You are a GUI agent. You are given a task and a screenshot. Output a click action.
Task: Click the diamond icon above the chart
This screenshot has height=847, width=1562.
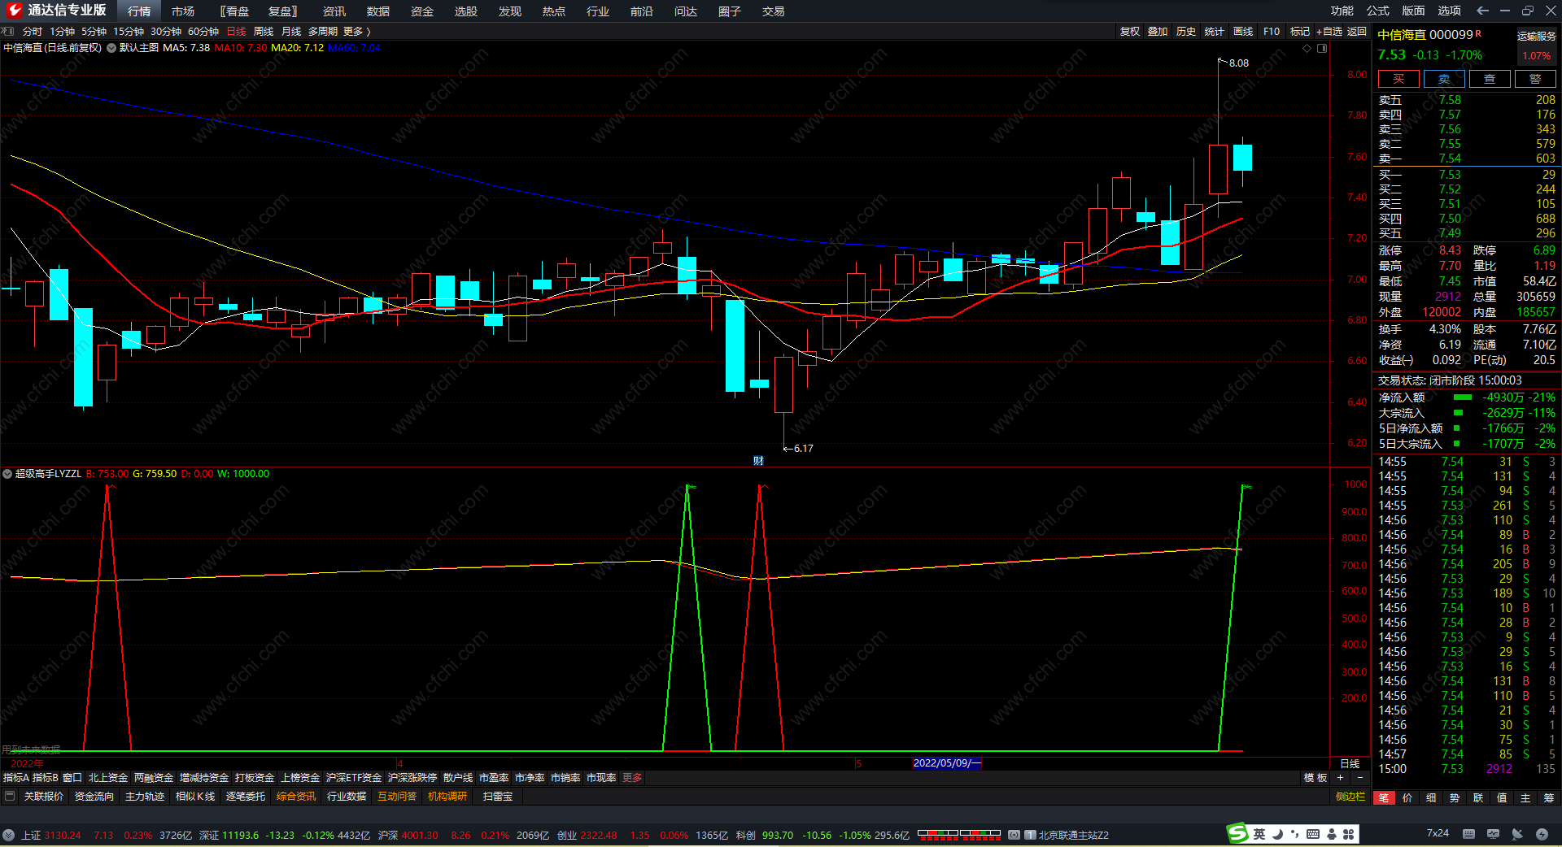click(x=1307, y=48)
